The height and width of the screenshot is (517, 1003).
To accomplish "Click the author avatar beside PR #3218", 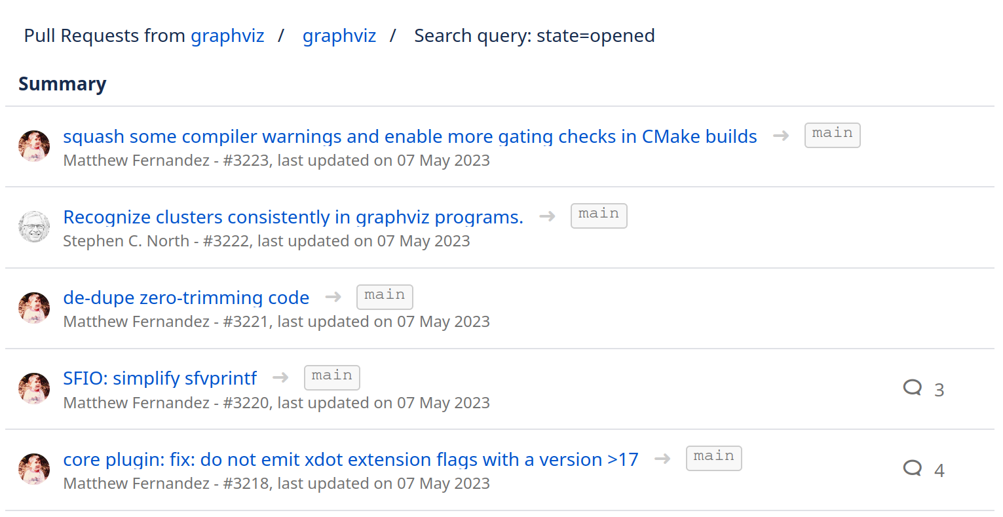I will click(34, 469).
